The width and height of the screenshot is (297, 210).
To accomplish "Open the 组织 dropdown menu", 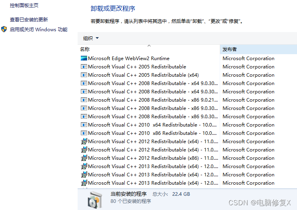I will (x=91, y=38).
